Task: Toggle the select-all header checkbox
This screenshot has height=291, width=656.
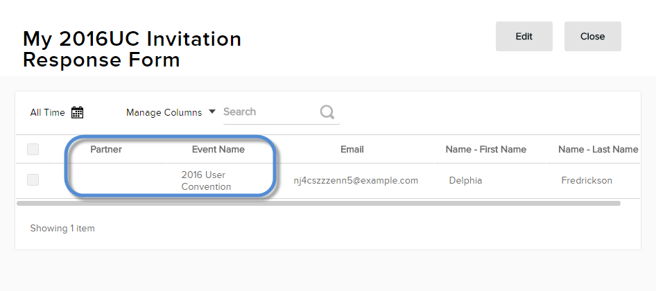Action: (x=33, y=149)
